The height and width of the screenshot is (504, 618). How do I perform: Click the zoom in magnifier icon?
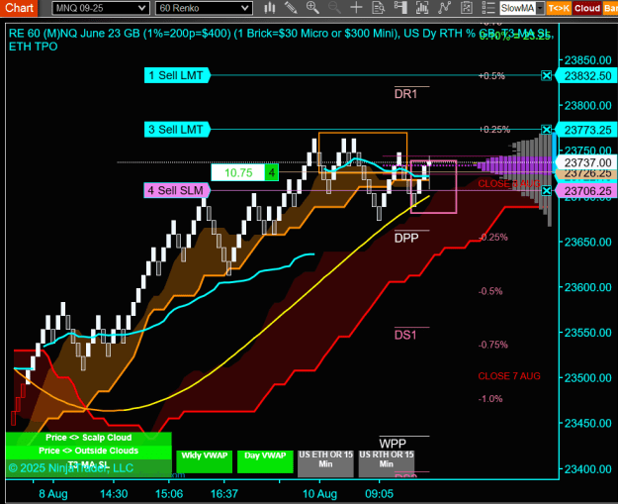tap(312, 8)
